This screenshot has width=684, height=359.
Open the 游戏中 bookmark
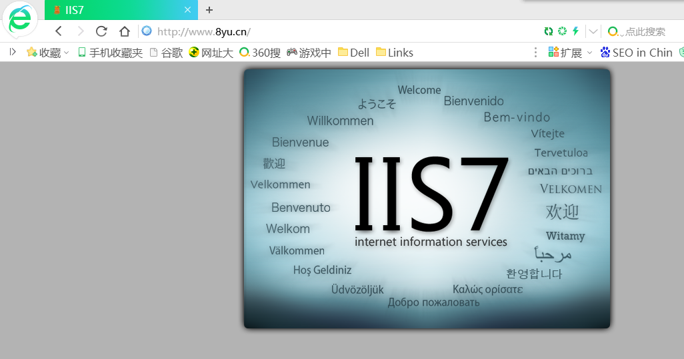(x=309, y=53)
